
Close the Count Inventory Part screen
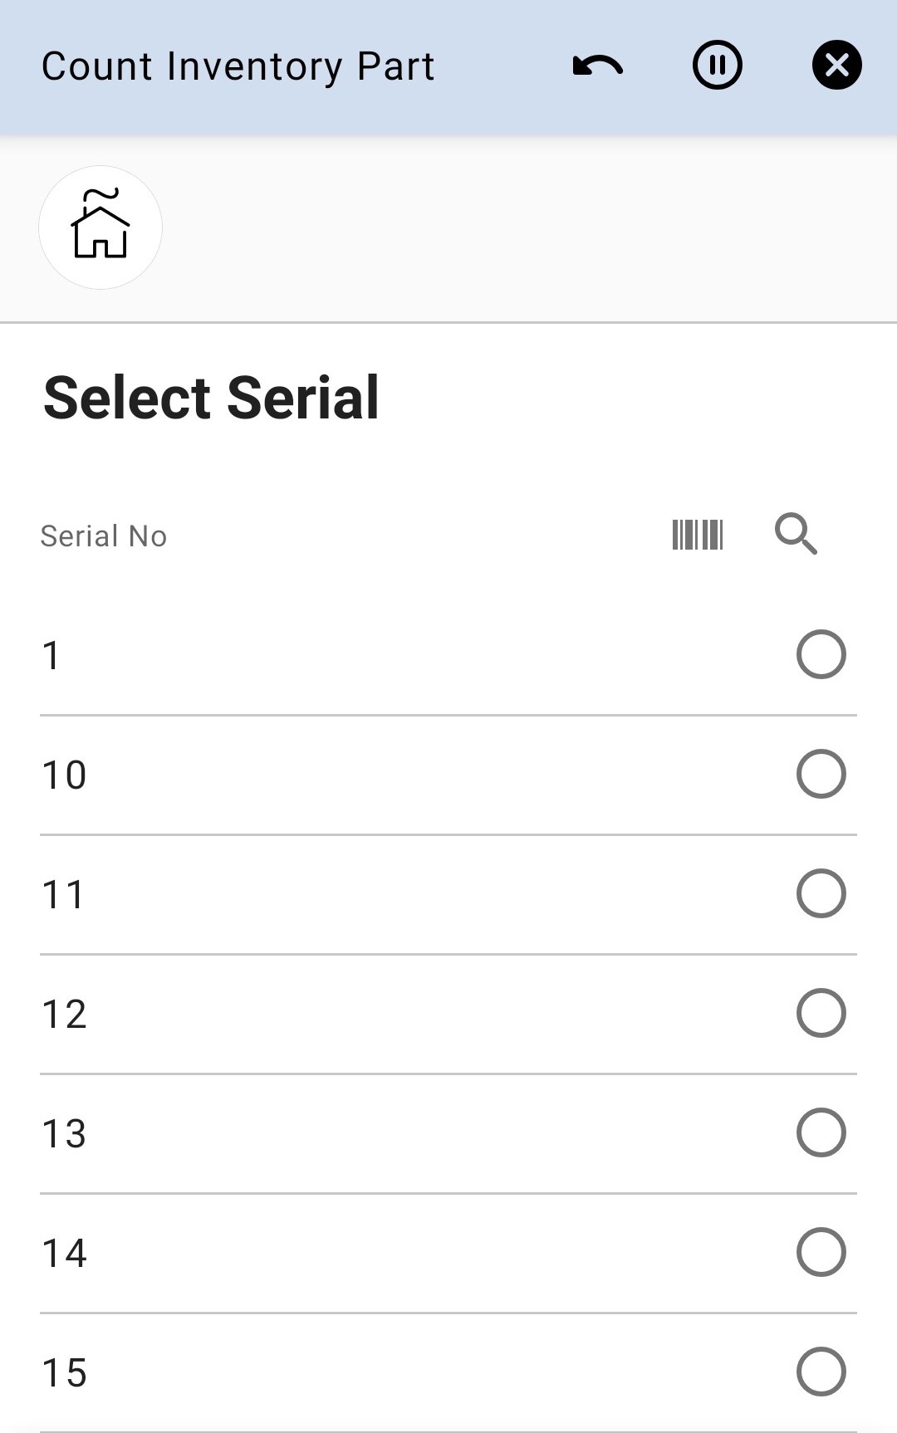(x=836, y=66)
